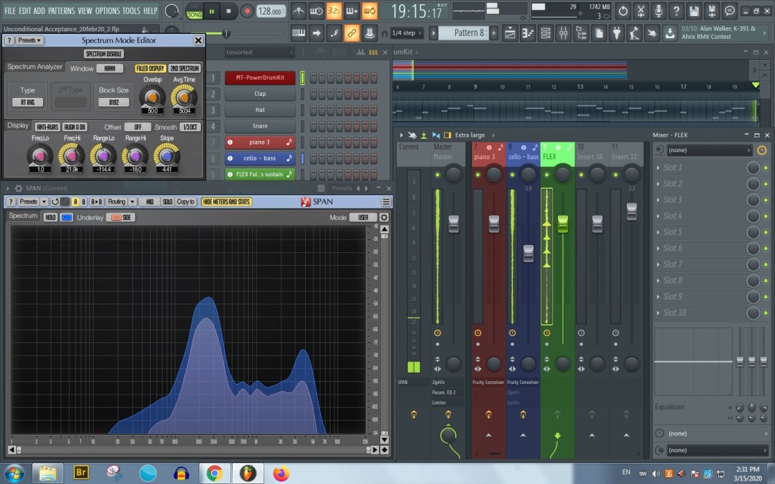Viewport: 775px width, 484px height.
Task: Open the PATTERNS menu
Action: (61, 11)
